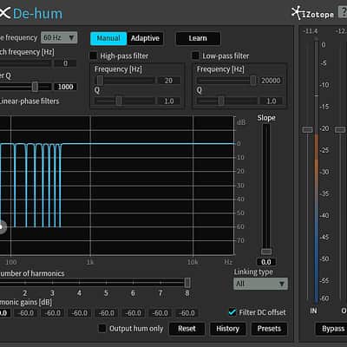Click the output gain fader handle
The image size is (347, 347).
click(340, 129)
